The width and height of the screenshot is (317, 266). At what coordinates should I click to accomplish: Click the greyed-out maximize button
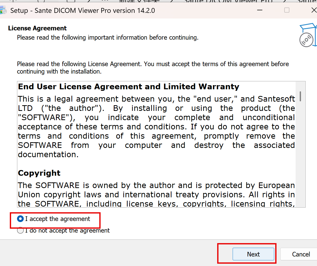(x=287, y=10)
